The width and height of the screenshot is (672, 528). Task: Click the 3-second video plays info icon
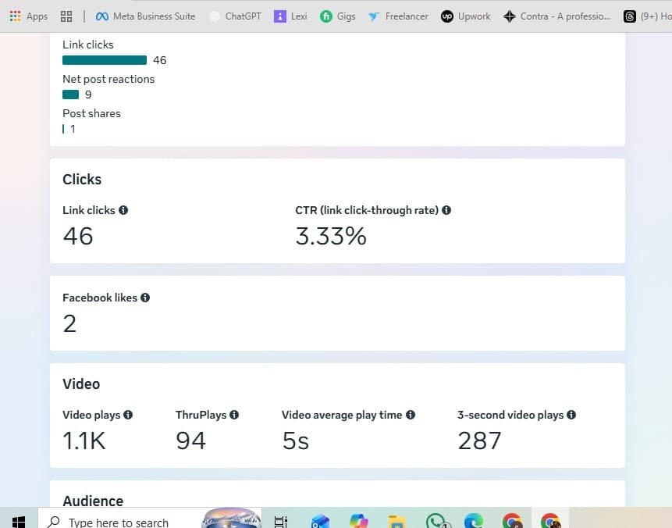pyautogui.click(x=571, y=415)
